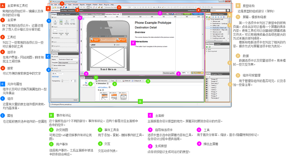
Task: Click the add data master plus icon
Action: (207, 47)
